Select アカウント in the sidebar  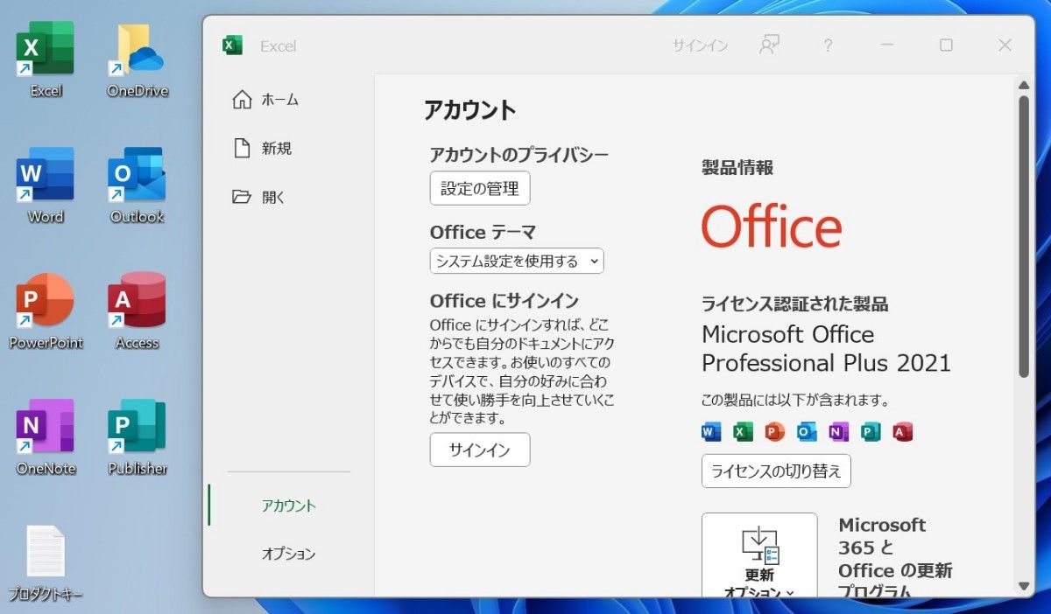[289, 506]
